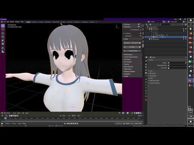Select the 3D Cursor tool
Image resolution: width=194 pixels, height=145 pixels.
point(3,29)
